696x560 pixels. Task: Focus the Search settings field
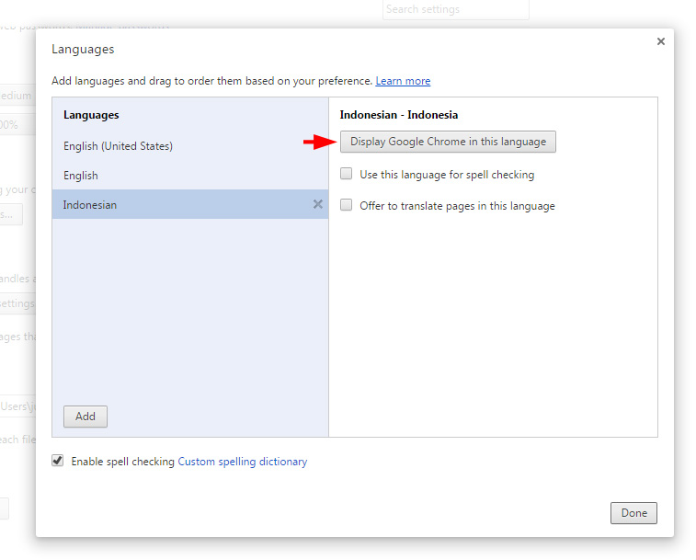(x=456, y=9)
